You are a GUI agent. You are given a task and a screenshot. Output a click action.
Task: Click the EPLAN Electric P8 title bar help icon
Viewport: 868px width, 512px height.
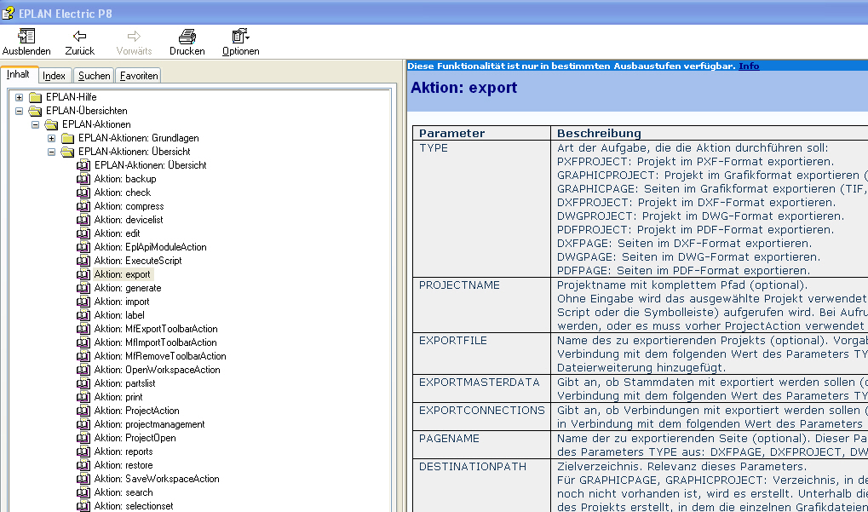8,13
